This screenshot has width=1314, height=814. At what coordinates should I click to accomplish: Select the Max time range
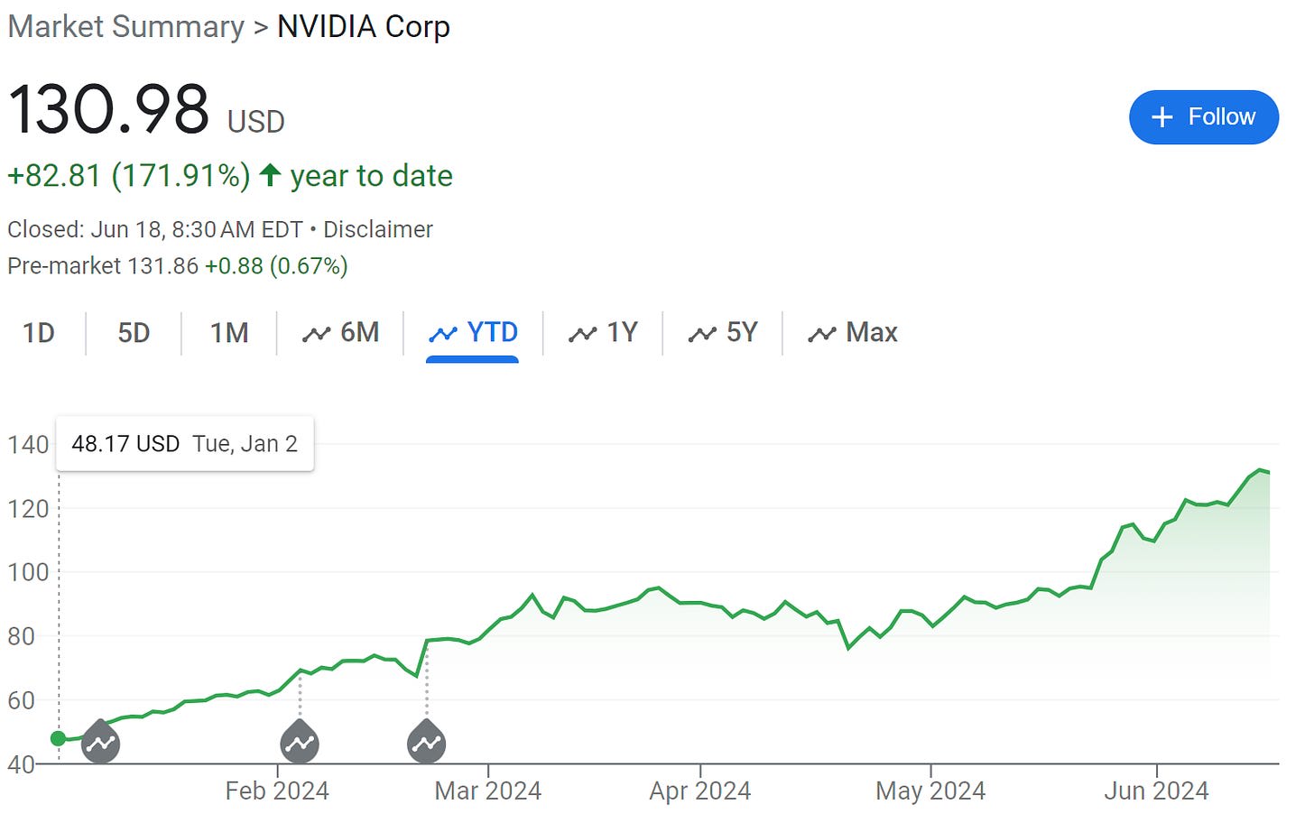(853, 333)
